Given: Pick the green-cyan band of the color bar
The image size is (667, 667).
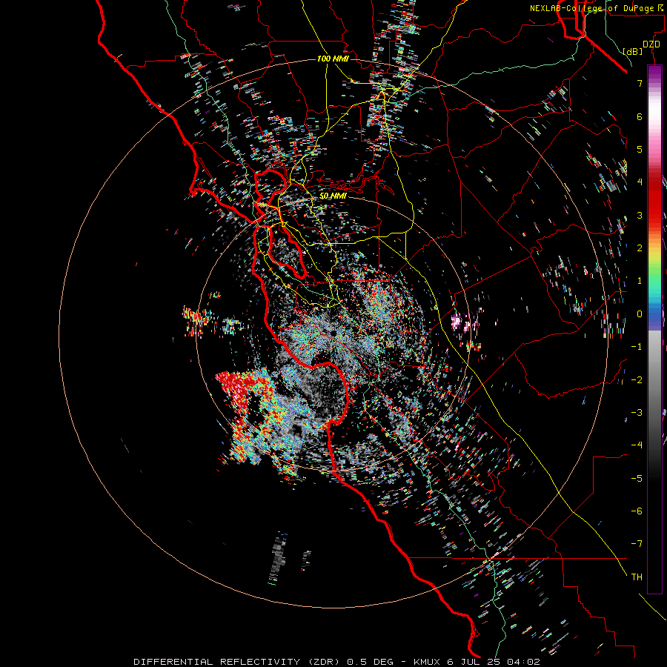Looking at the screenshot, I should (x=654, y=283).
